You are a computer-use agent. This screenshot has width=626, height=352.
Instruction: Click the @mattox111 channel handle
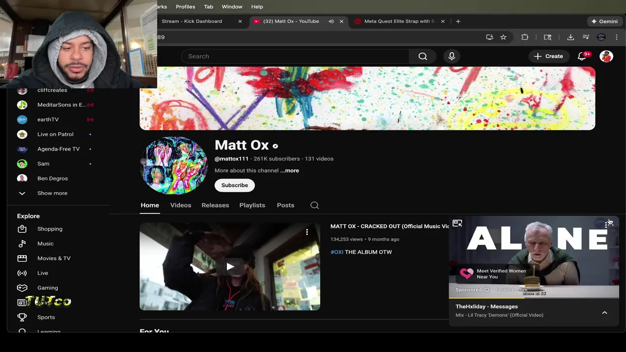231,159
